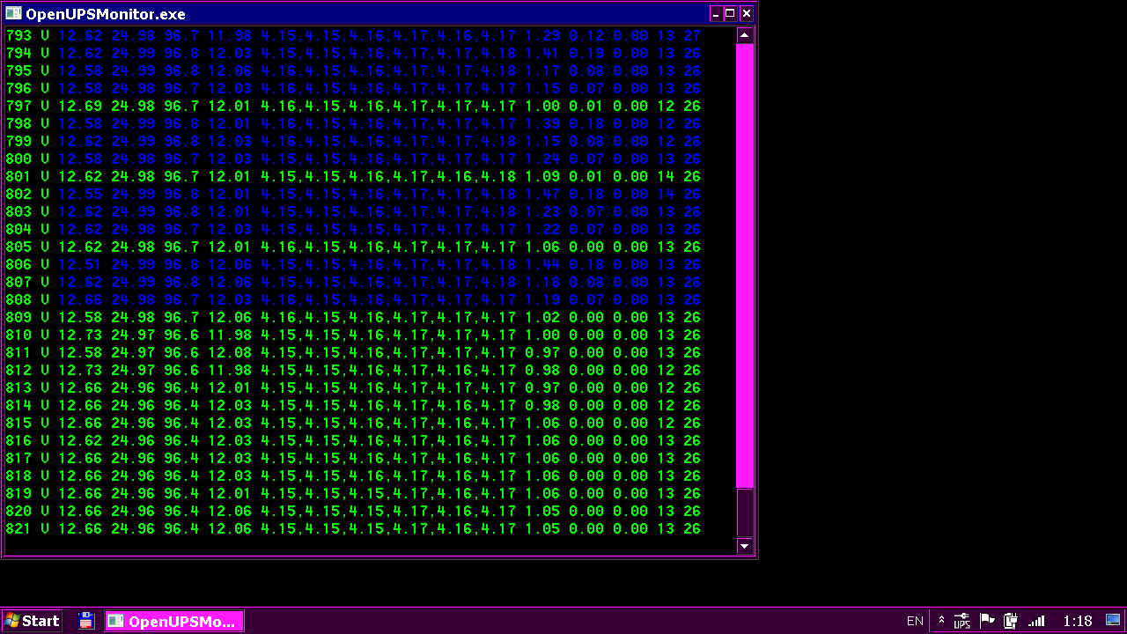The width and height of the screenshot is (1127, 634).
Task: Pick log row number 811
Action: (x=353, y=352)
